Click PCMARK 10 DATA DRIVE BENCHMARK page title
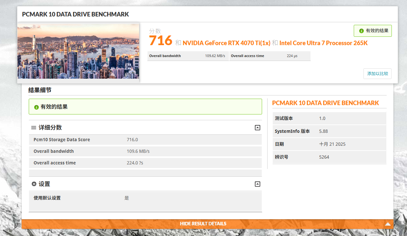The width and height of the screenshot is (407, 236). tap(76, 15)
